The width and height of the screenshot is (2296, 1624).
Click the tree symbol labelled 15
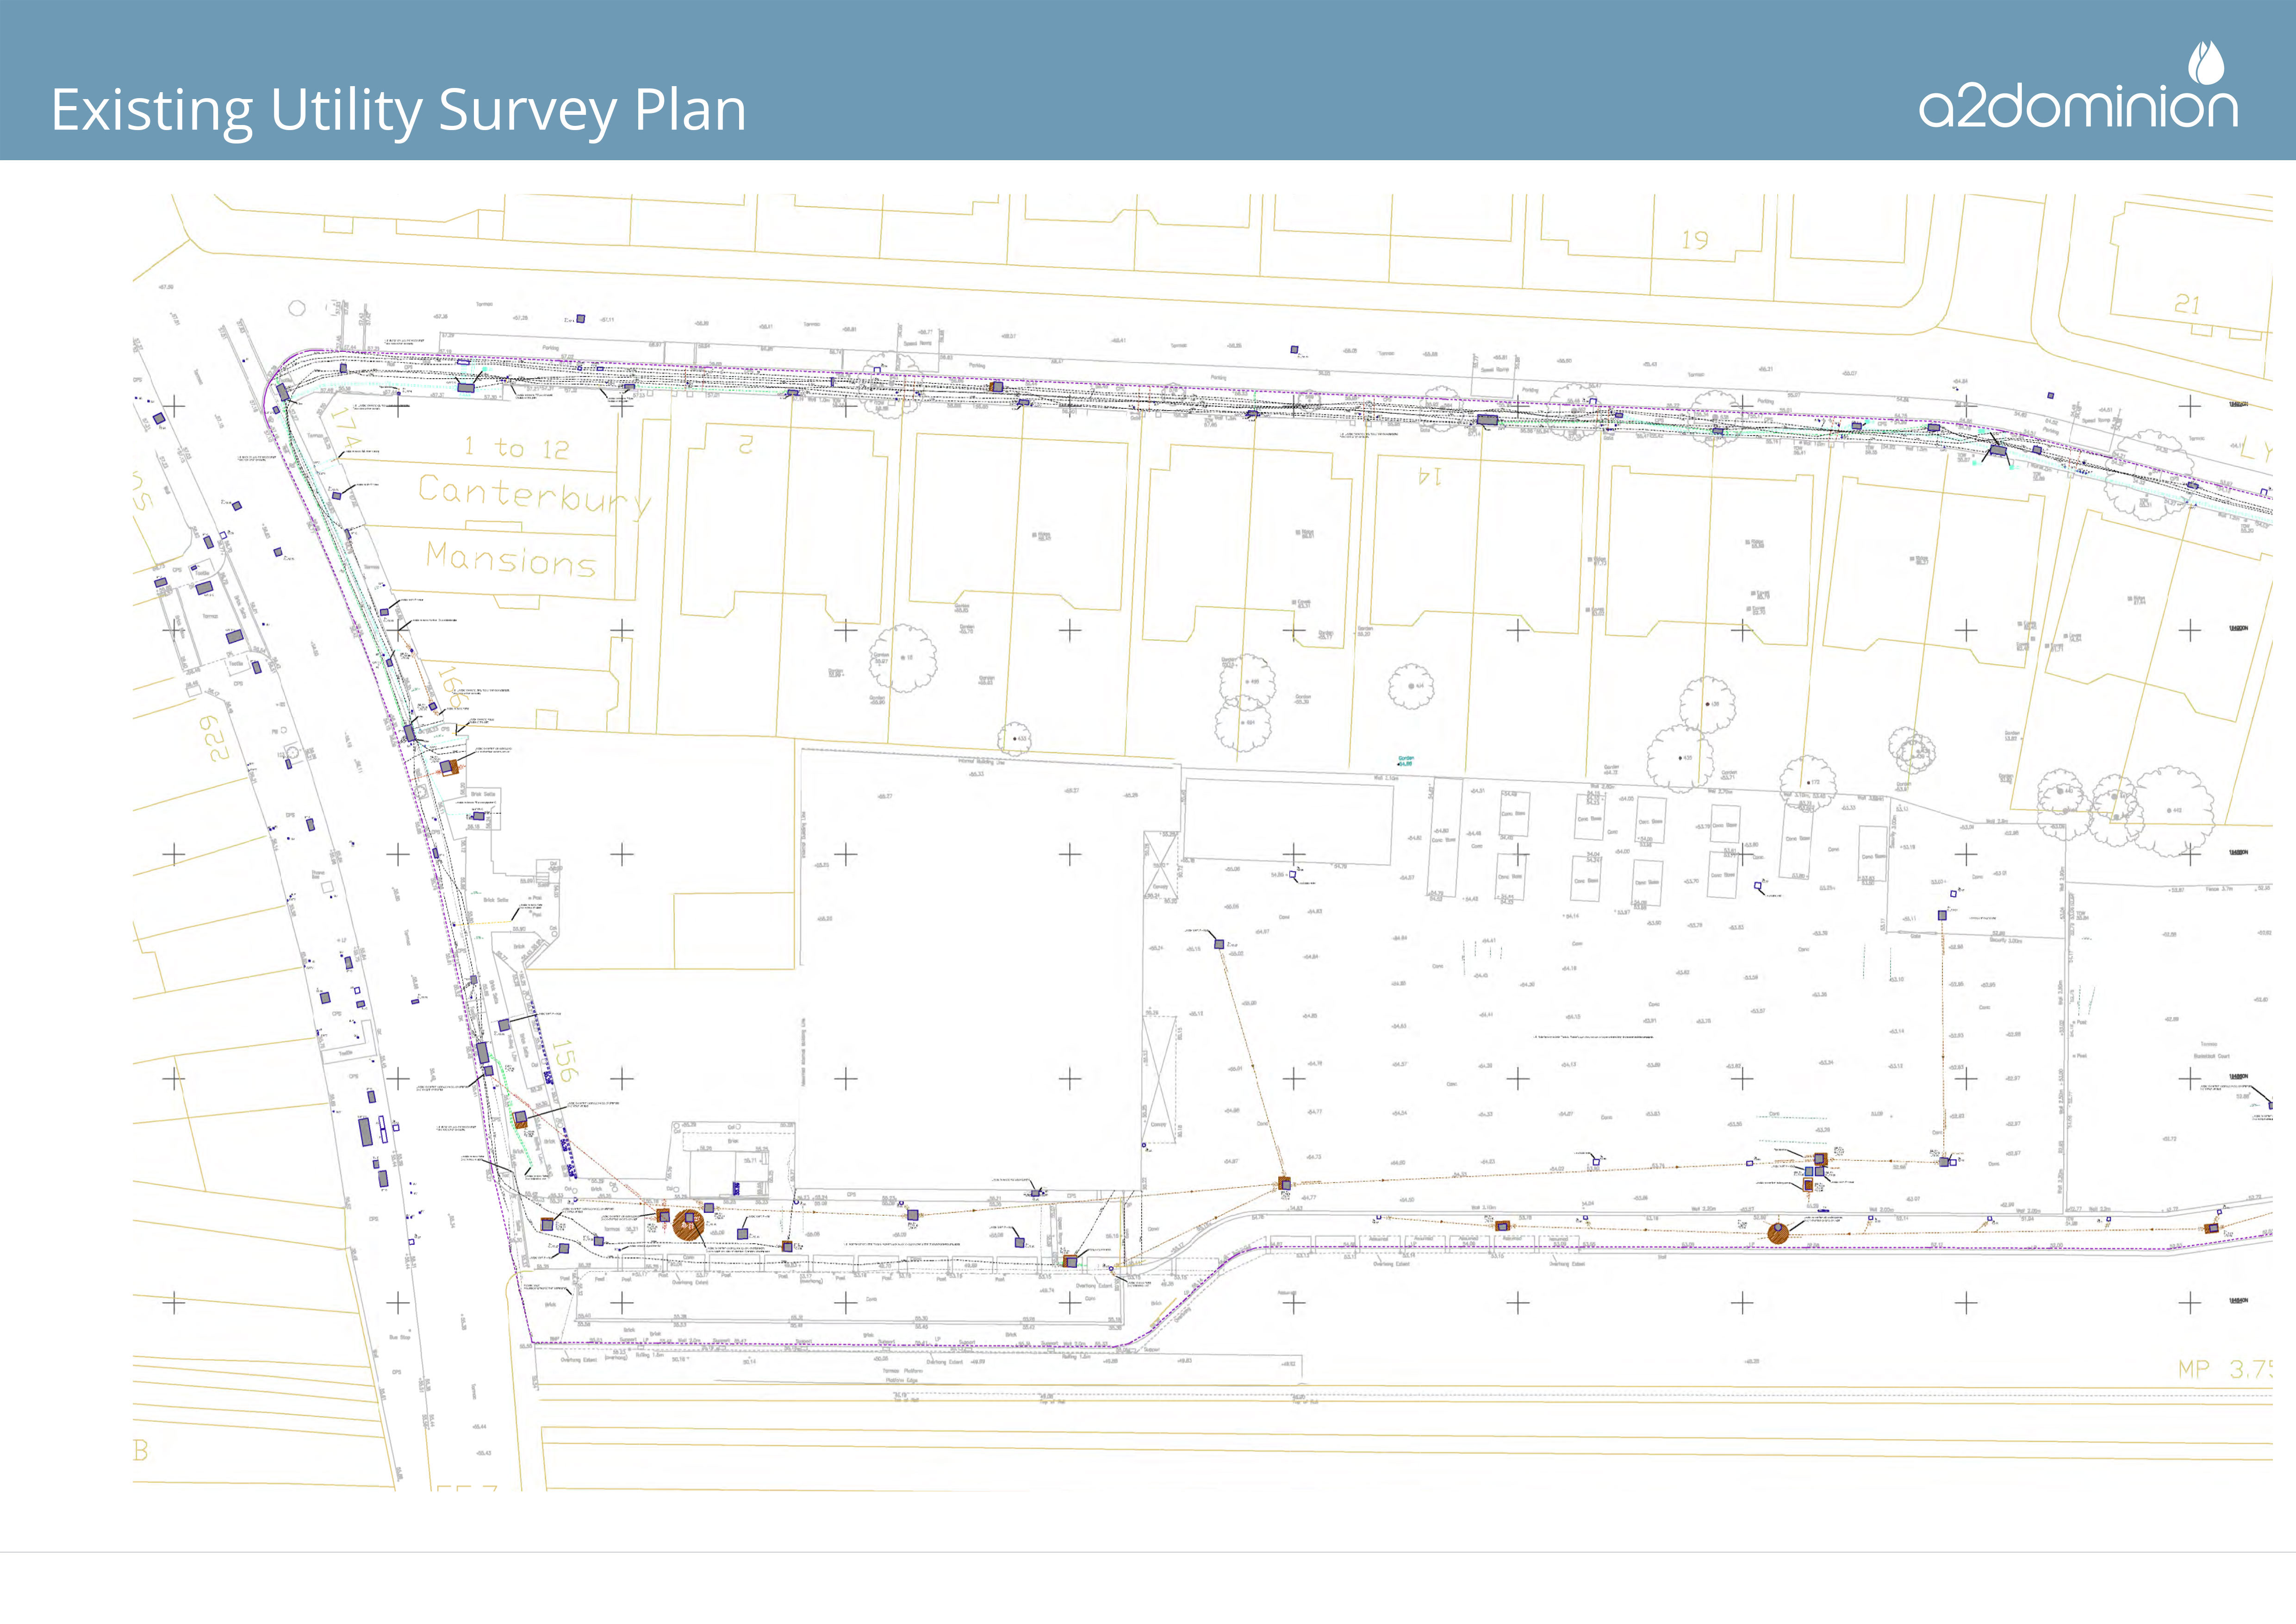click(902, 658)
